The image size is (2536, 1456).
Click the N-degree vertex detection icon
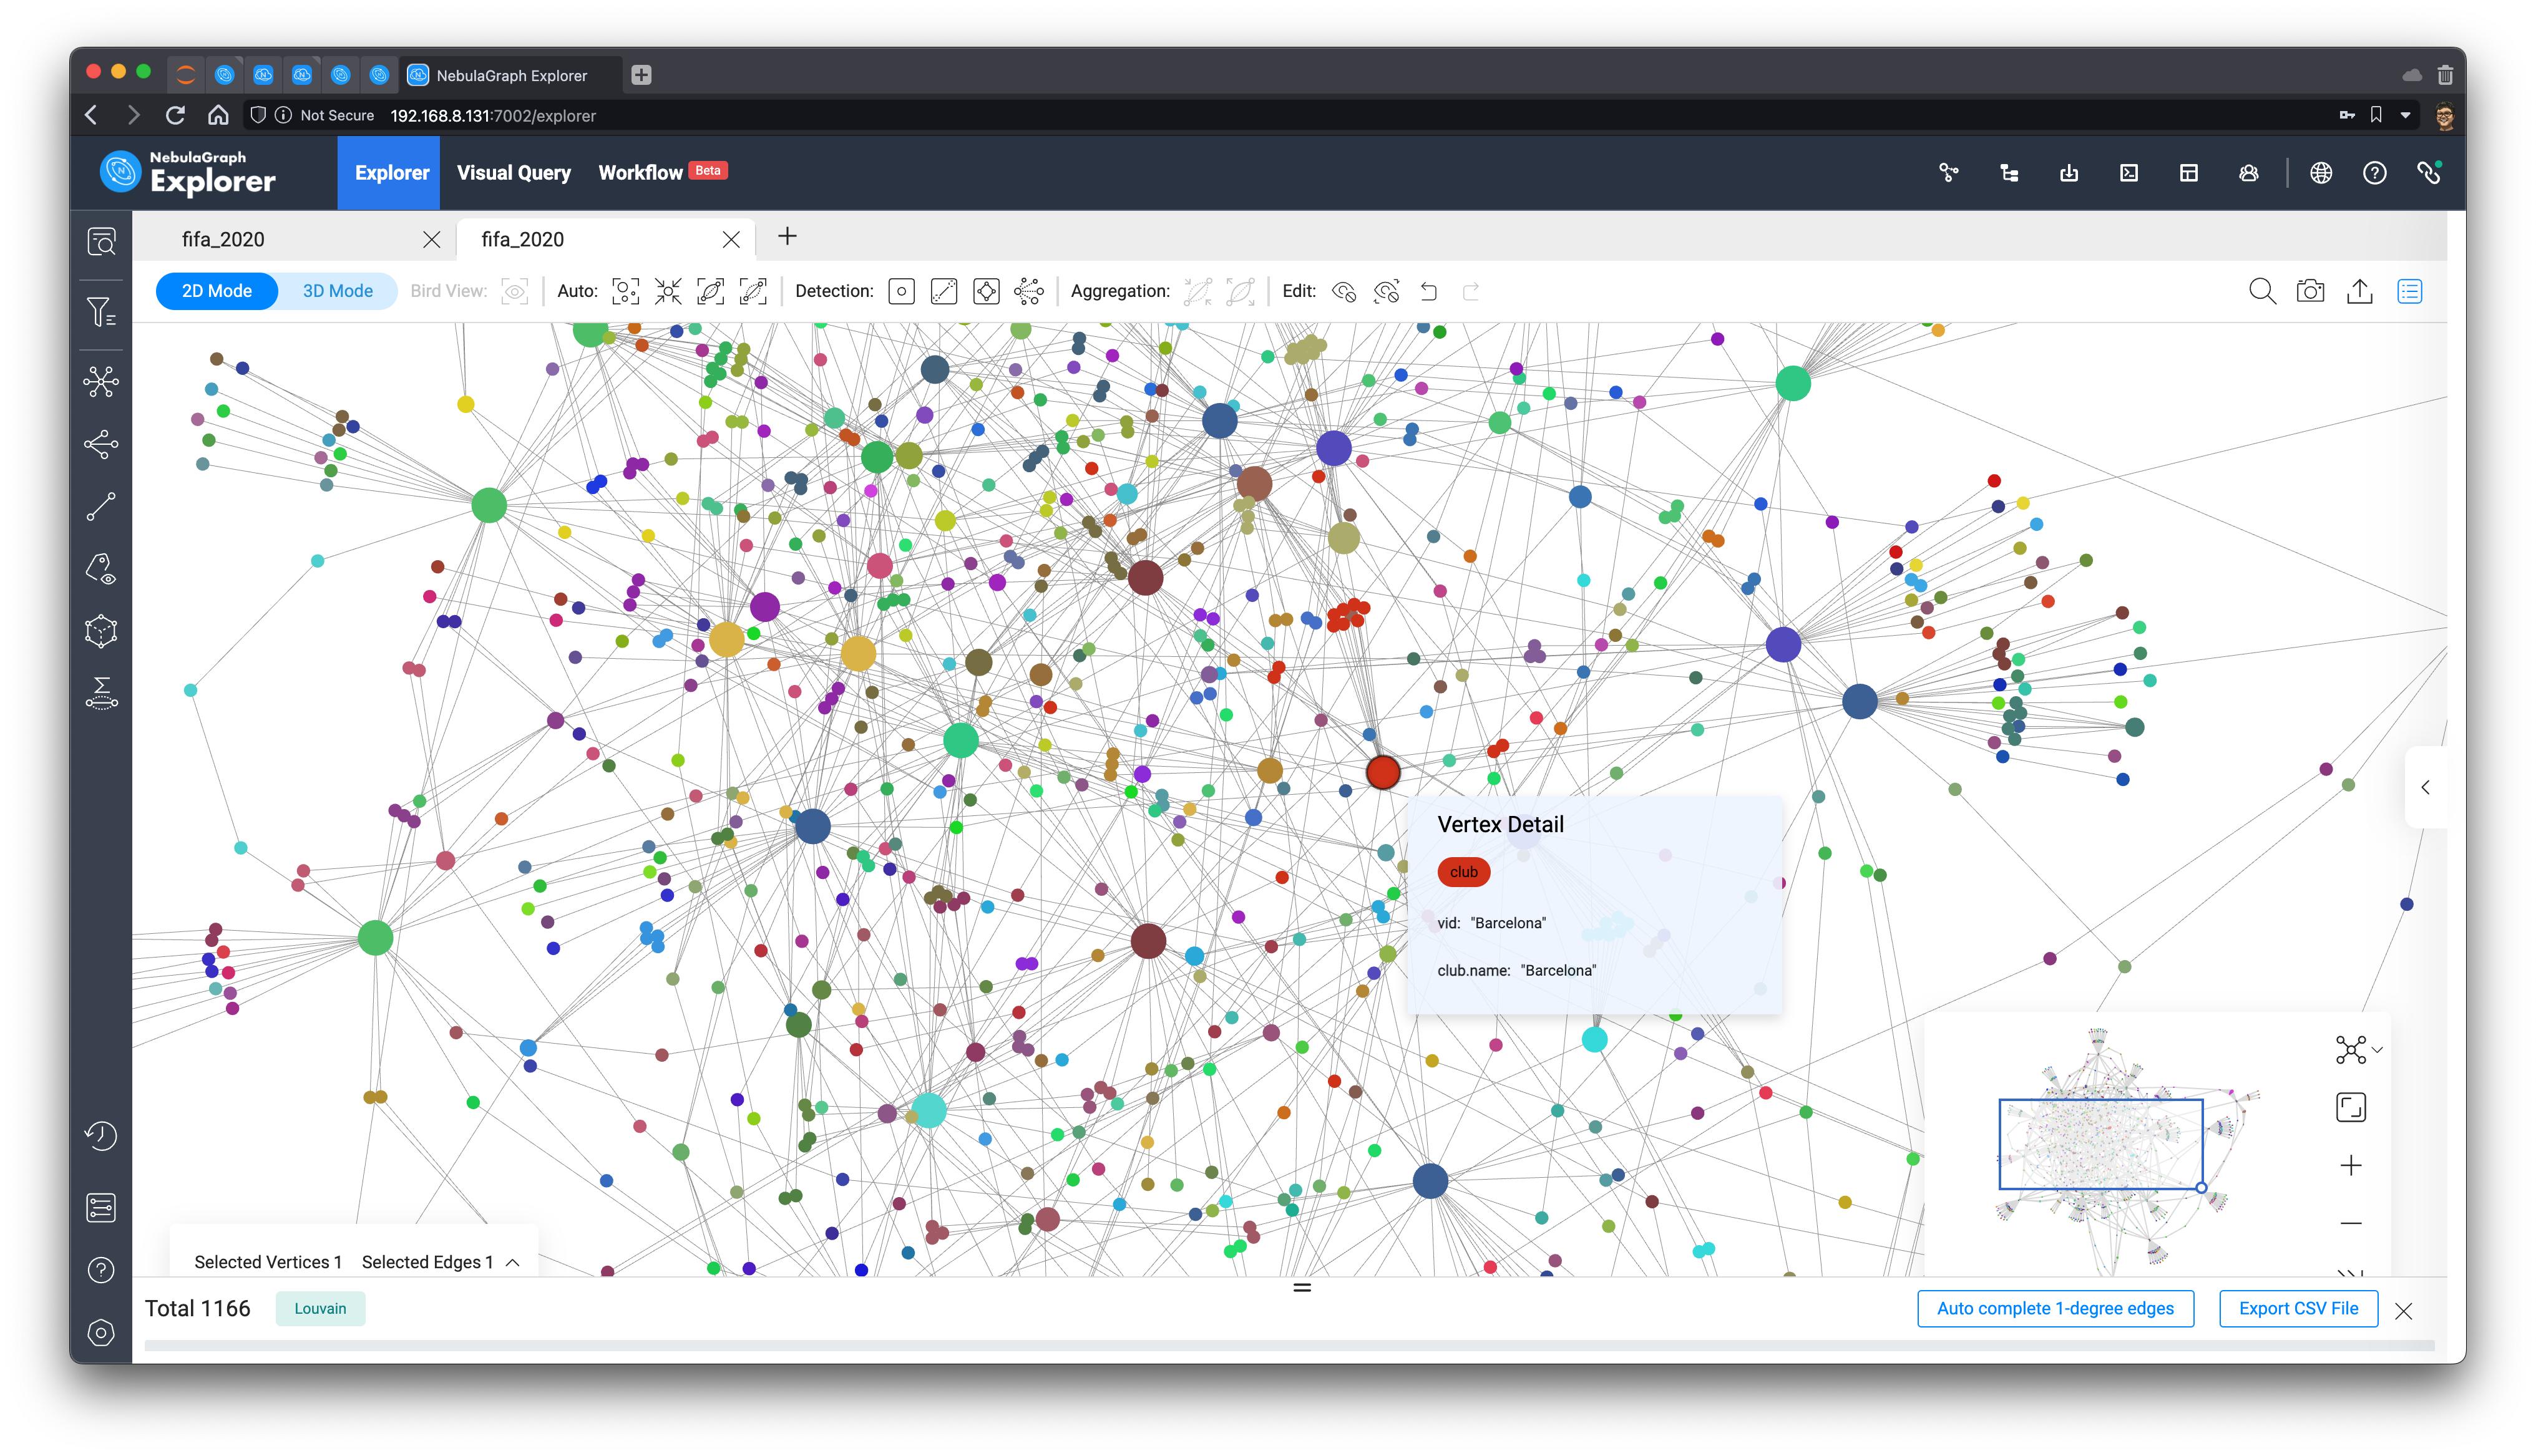tap(1029, 291)
